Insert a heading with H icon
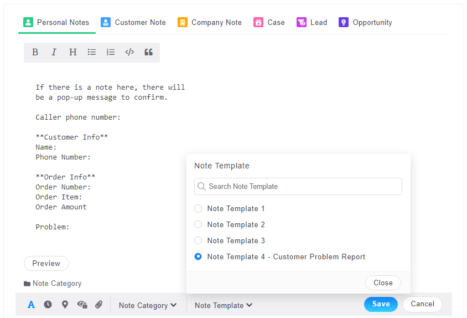 pos(72,52)
